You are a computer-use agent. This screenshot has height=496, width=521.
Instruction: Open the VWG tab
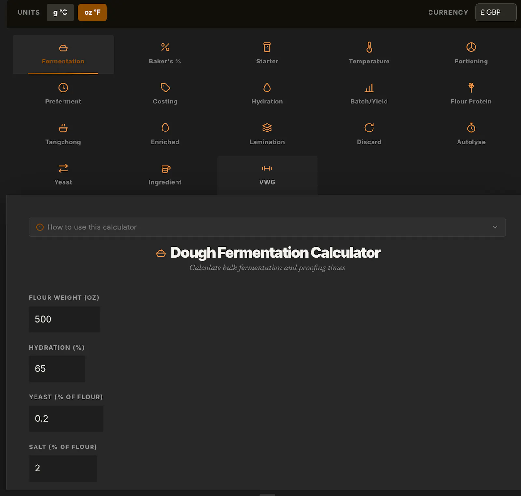click(267, 175)
